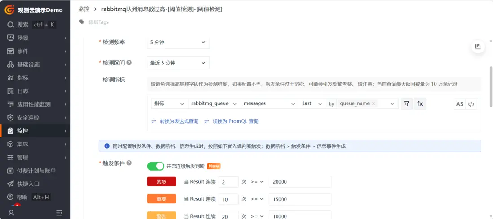This screenshot has width=493, height=219.
Task: Click the 重要 consecutive count field 10
Action: [x=228, y=199]
